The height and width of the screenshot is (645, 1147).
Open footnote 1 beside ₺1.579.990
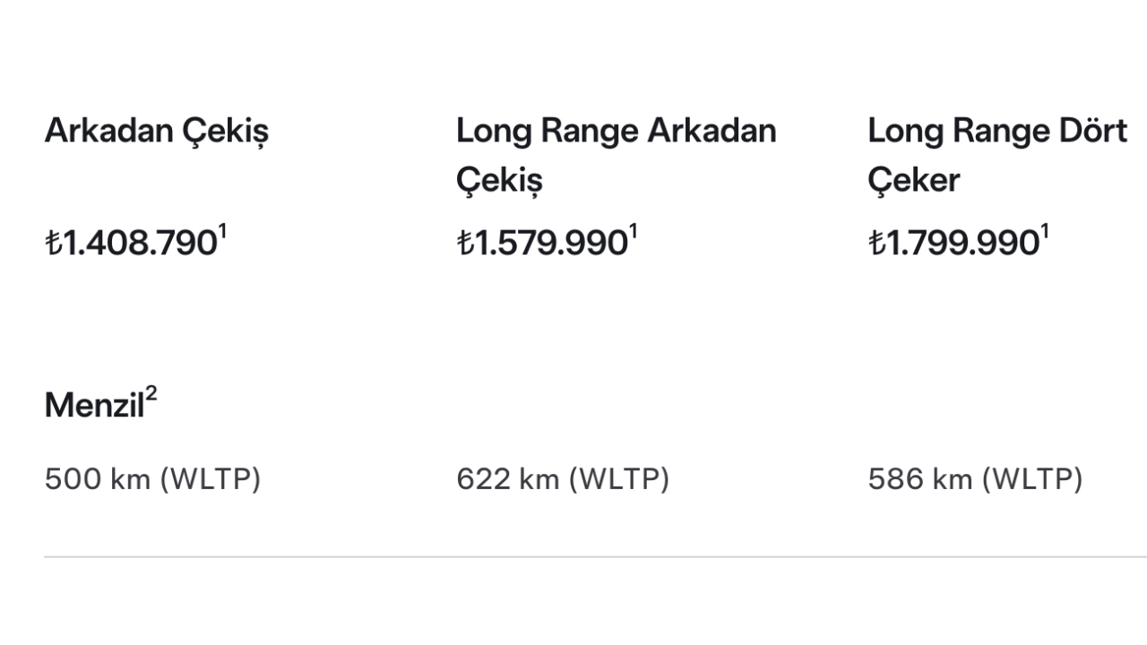tap(633, 234)
